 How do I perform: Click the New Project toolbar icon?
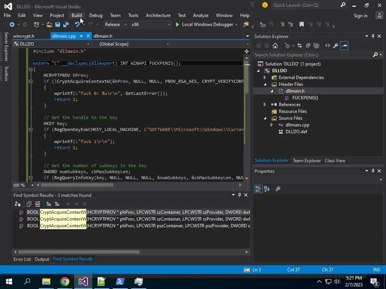point(37,24)
